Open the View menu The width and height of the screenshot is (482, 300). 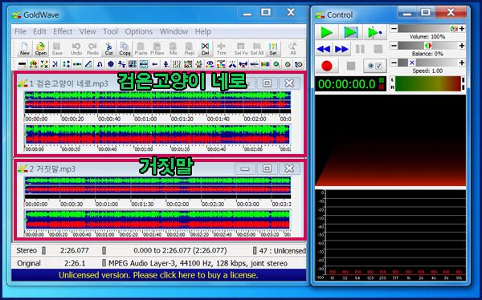88,31
